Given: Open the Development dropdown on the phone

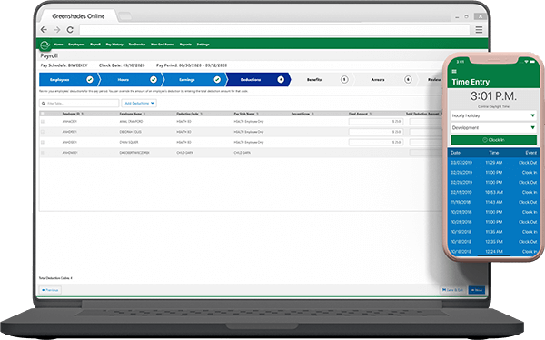Looking at the screenshot, I should (x=493, y=127).
